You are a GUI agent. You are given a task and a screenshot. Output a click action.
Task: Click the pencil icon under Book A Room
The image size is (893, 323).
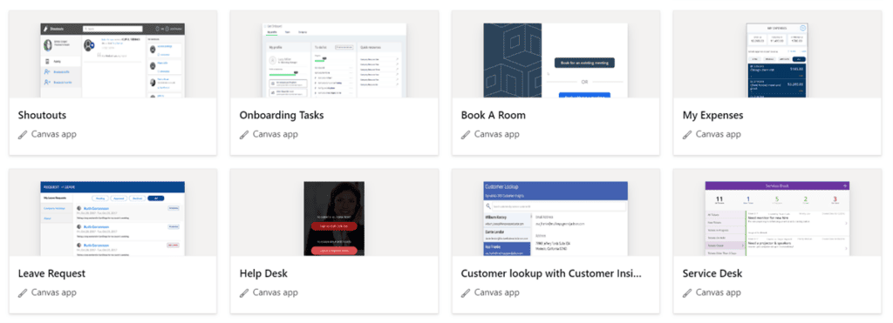coord(466,135)
